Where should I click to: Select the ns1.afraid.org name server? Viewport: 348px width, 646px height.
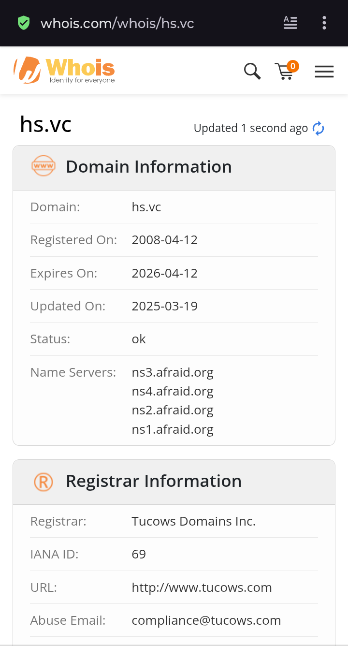point(173,429)
